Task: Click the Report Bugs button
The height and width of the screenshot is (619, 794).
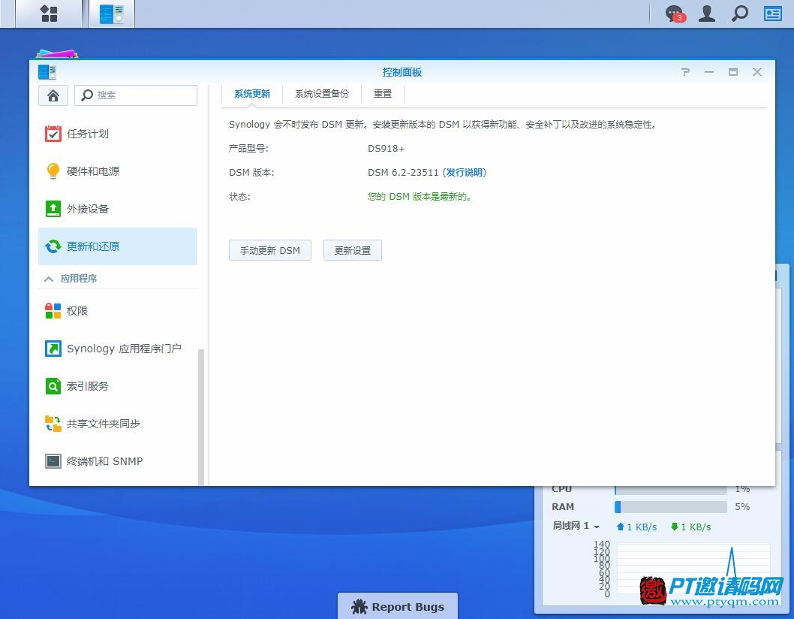Action: [x=398, y=605]
